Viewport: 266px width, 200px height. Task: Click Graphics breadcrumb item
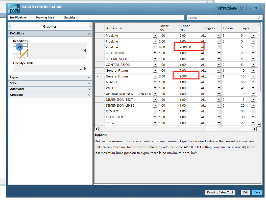(69, 17)
